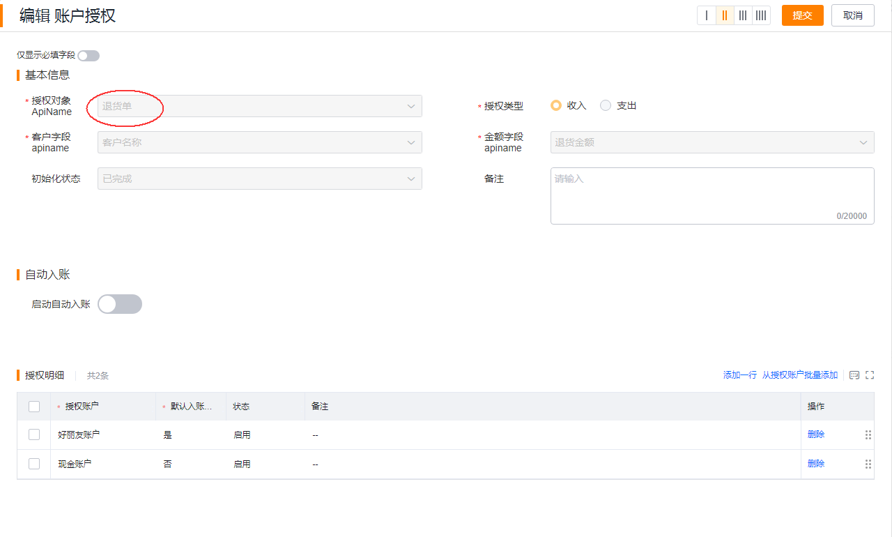
Task: Switch to four-column form layout
Action: point(761,15)
